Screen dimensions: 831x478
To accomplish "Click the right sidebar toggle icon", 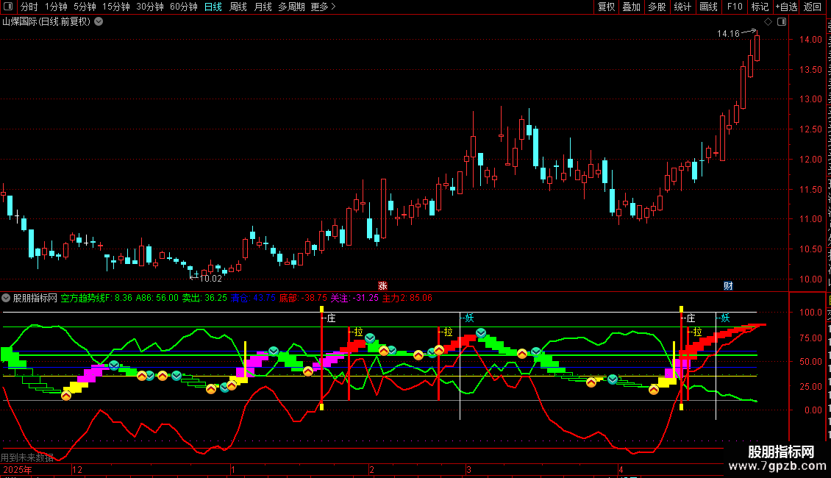I will (x=782, y=22).
